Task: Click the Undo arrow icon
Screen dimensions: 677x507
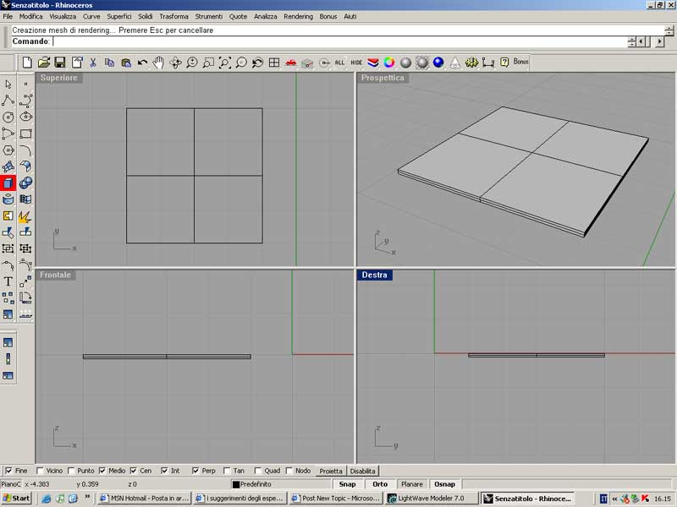Action: [x=142, y=63]
